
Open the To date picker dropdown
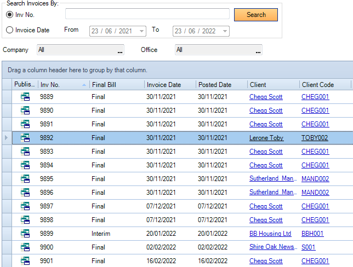click(x=225, y=31)
